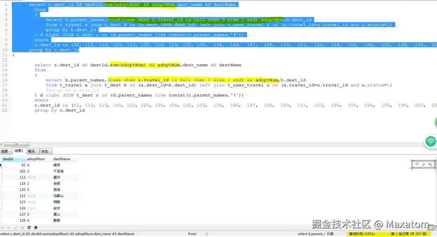Apply record changes with the checkmark icon
Screen dimensions: 437x237
(15, 227)
